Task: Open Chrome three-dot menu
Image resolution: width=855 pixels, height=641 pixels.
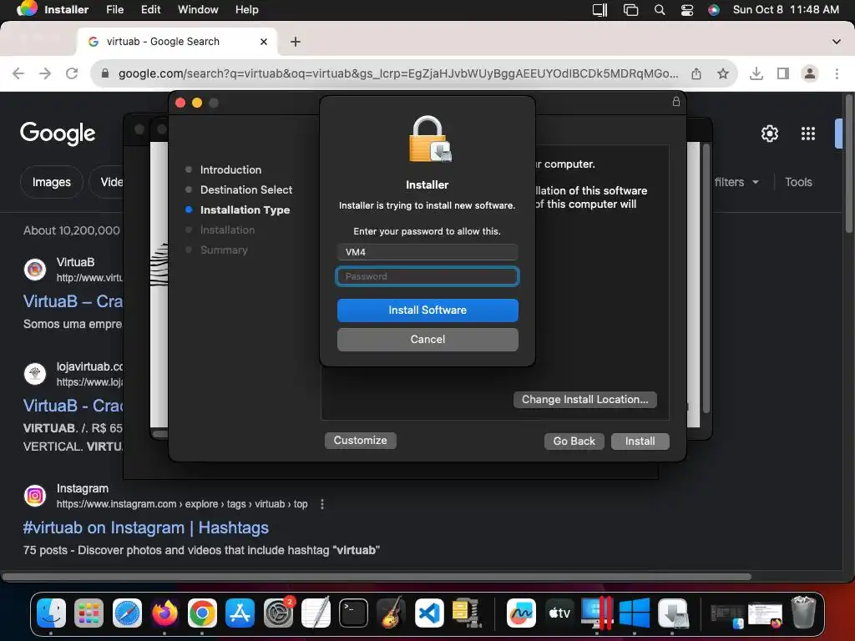Action: point(837,73)
